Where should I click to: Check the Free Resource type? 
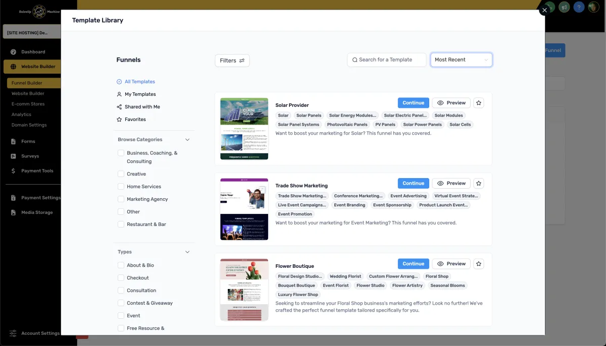click(x=121, y=328)
